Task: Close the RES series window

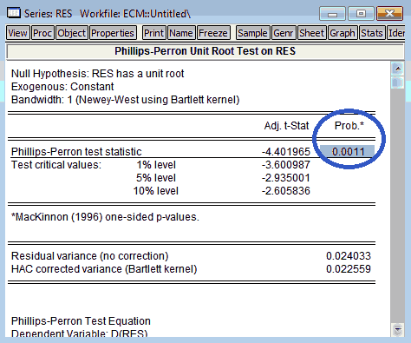Action: coord(389,14)
